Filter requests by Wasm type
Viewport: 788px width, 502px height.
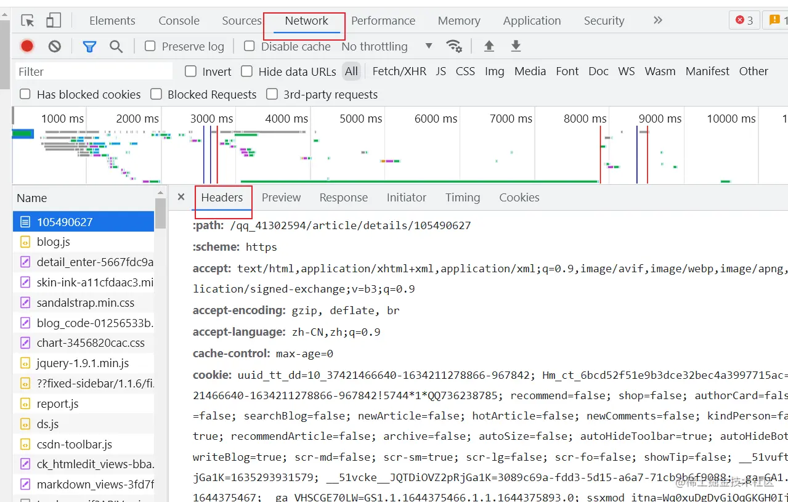tap(660, 71)
